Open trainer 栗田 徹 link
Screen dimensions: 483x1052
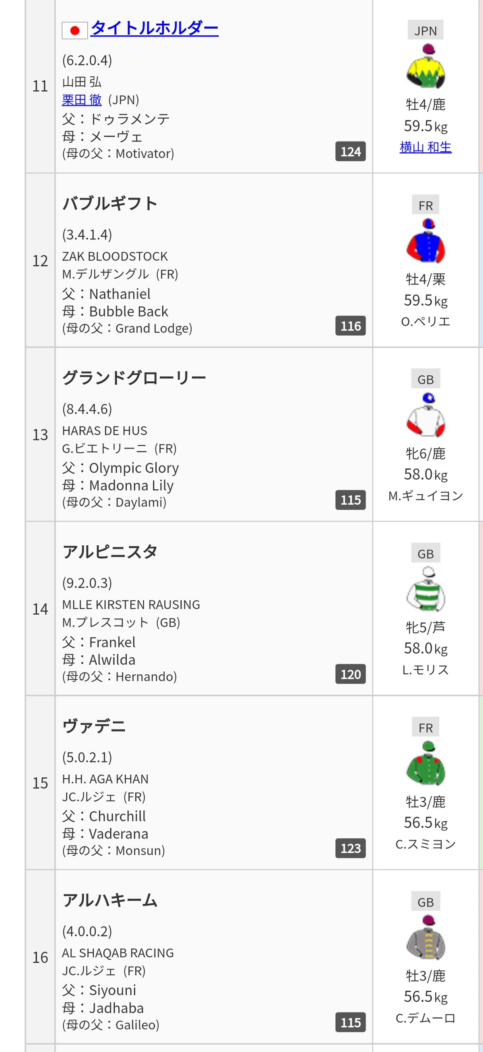tap(82, 100)
